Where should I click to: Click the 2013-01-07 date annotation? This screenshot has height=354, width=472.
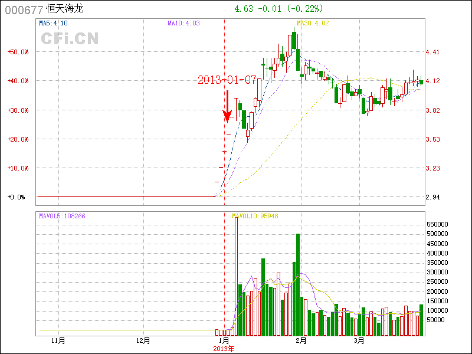(227, 80)
